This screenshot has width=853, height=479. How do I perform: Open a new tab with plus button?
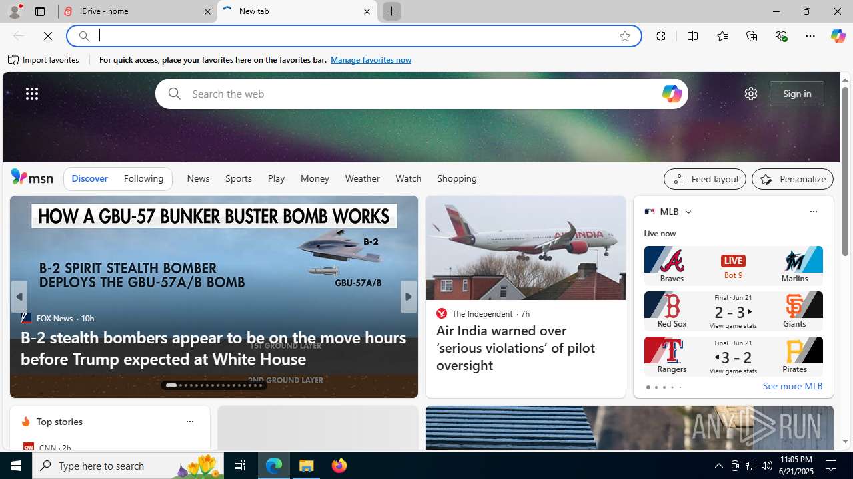click(391, 11)
